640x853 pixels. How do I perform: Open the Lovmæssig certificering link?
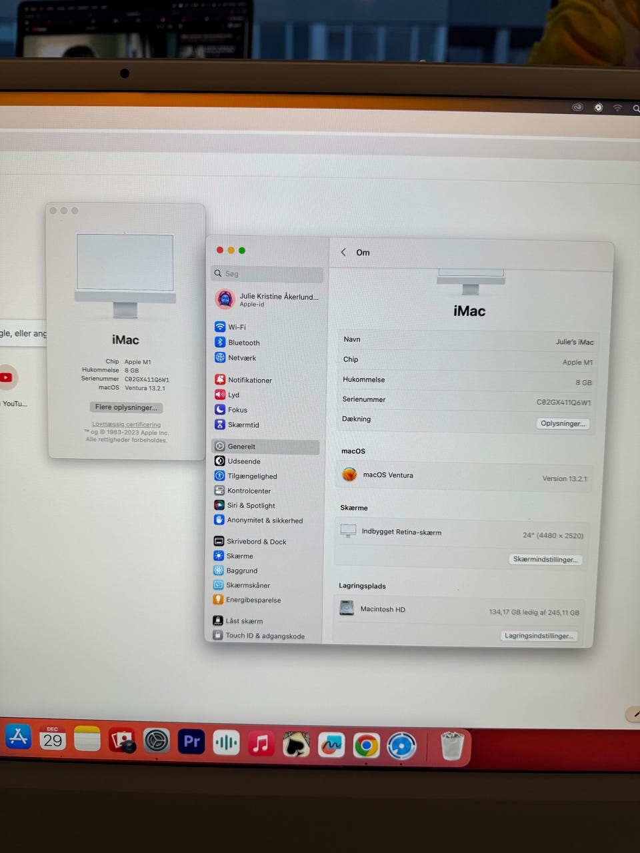point(126,425)
